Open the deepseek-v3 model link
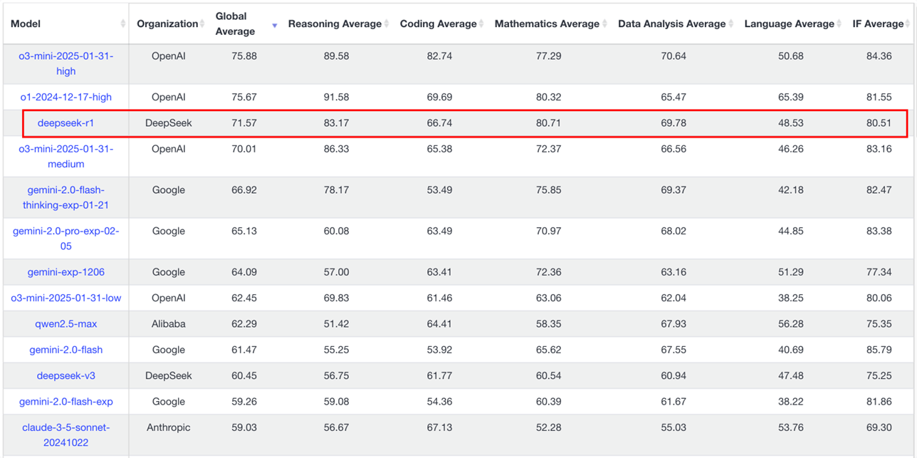The width and height of the screenshot is (917, 458). [x=65, y=375]
